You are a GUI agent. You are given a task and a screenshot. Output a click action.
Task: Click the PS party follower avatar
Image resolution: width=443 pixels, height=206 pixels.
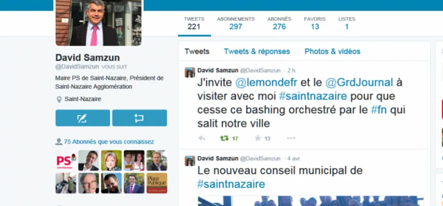(x=66, y=160)
